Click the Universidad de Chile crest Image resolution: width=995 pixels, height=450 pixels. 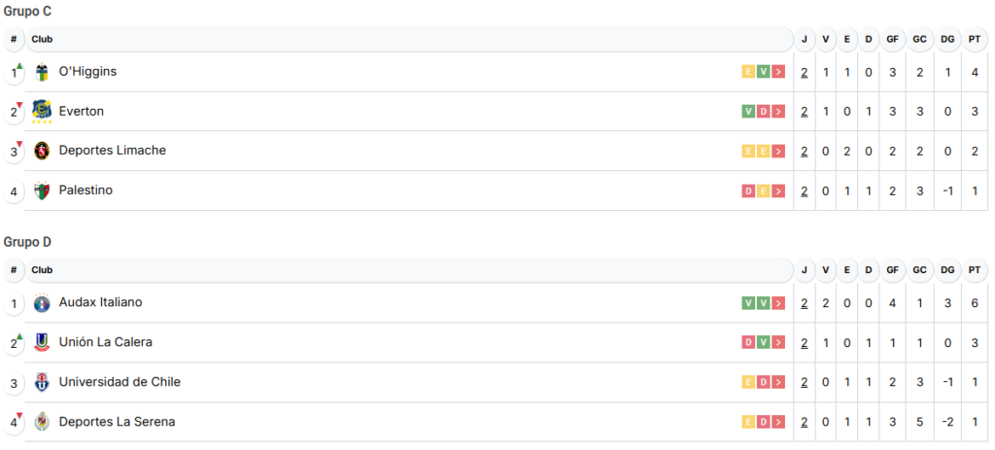[42, 382]
